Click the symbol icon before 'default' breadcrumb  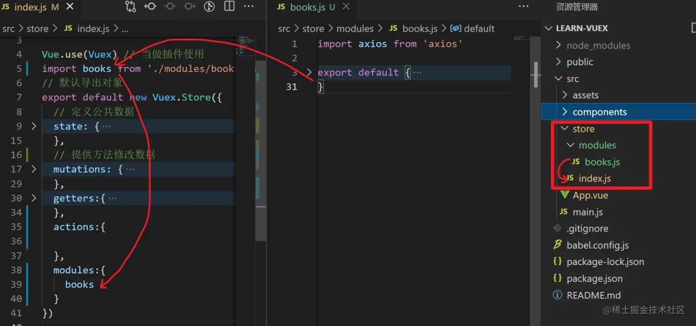[x=456, y=29]
